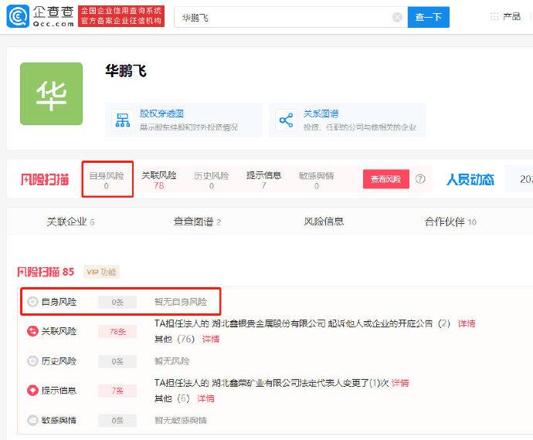Viewport: 533px width, 440px height.
Task: Open the 产品 grid menu icon
Action: (x=494, y=16)
